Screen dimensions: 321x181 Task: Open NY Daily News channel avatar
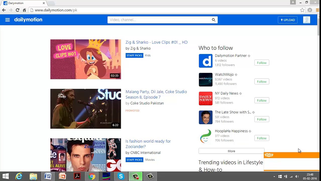(205, 98)
